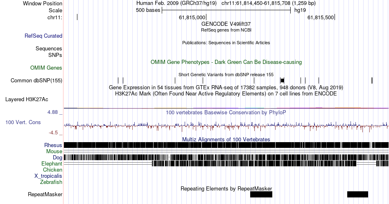
Task: Click 'Short Genetic Variants from dbSNP' title
Action: [x=226, y=75]
